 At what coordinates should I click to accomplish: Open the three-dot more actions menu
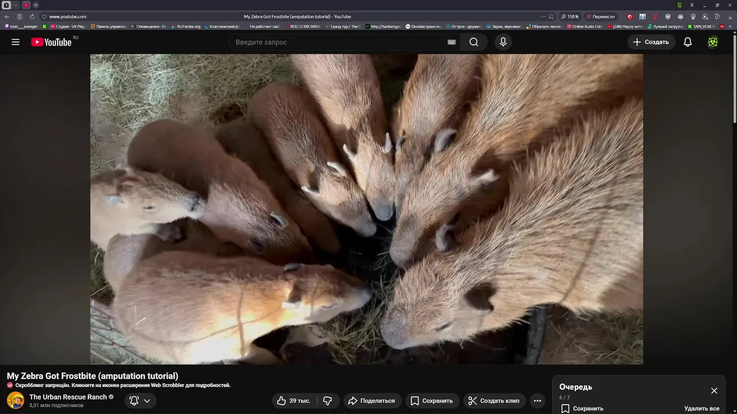click(x=537, y=401)
